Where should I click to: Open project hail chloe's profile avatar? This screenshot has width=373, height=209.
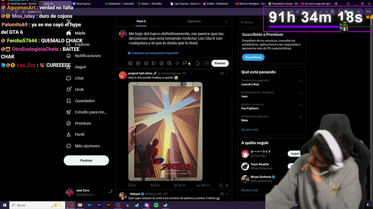click(x=123, y=75)
